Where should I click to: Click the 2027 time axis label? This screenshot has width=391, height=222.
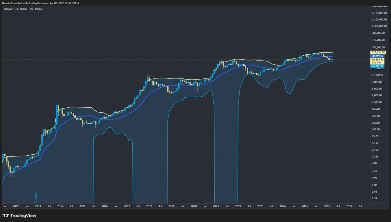pos(349,206)
